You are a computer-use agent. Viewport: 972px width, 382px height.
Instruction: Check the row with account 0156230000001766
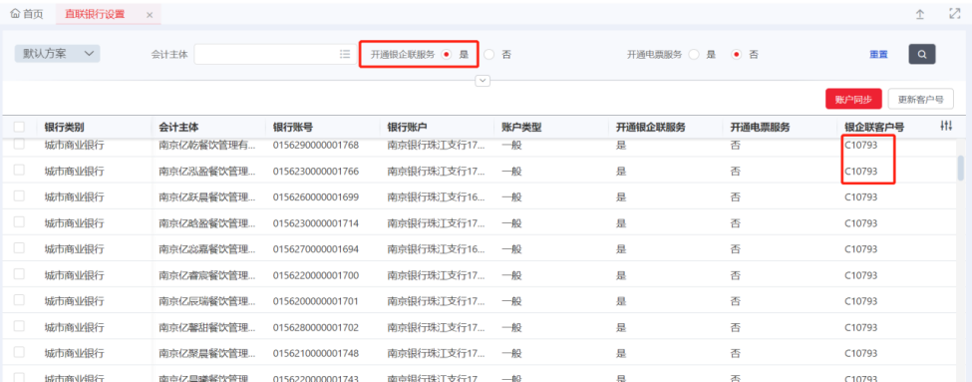[19, 170]
